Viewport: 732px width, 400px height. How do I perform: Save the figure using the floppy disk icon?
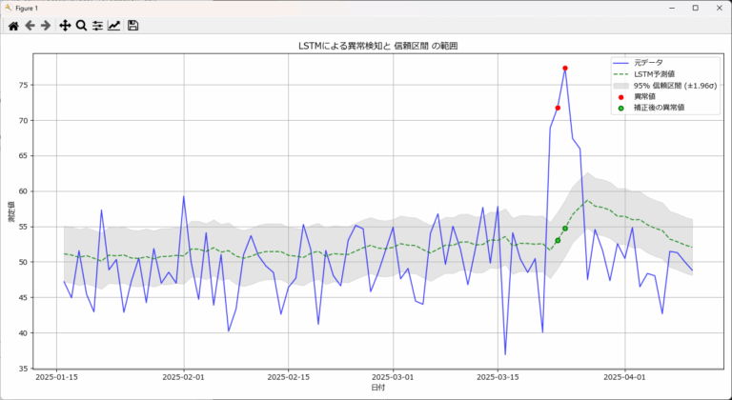click(x=133, y=26)
